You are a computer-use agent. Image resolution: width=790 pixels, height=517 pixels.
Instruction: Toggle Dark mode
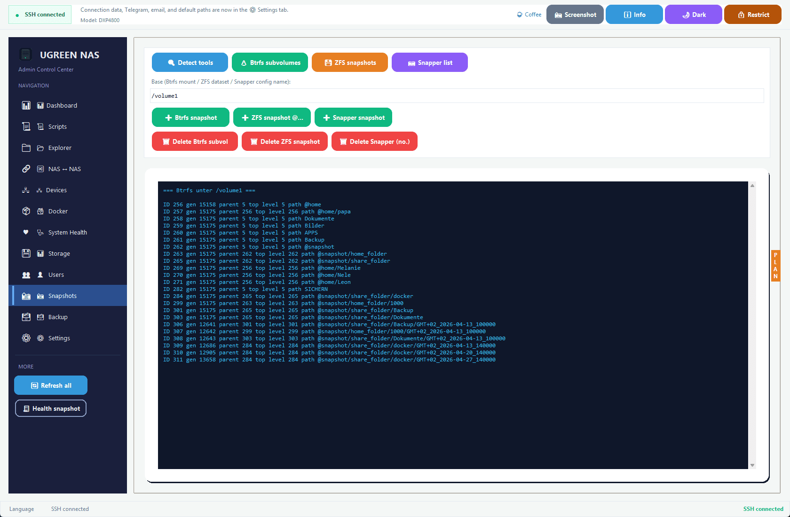(x=694, y=15)
